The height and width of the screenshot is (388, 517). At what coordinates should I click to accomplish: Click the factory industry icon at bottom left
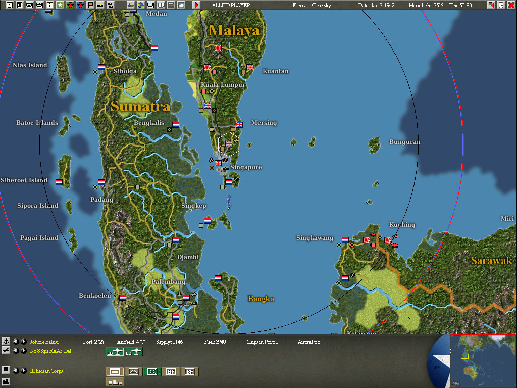tap(6, 381)
